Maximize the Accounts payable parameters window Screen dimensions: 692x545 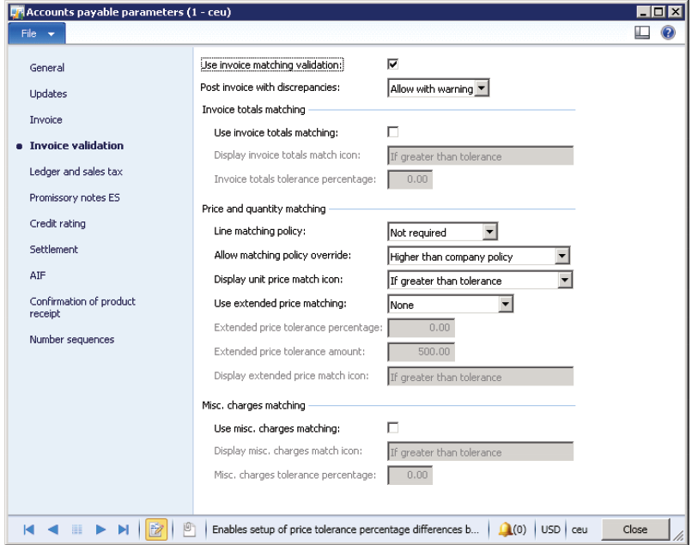click(x=659, y=12)
